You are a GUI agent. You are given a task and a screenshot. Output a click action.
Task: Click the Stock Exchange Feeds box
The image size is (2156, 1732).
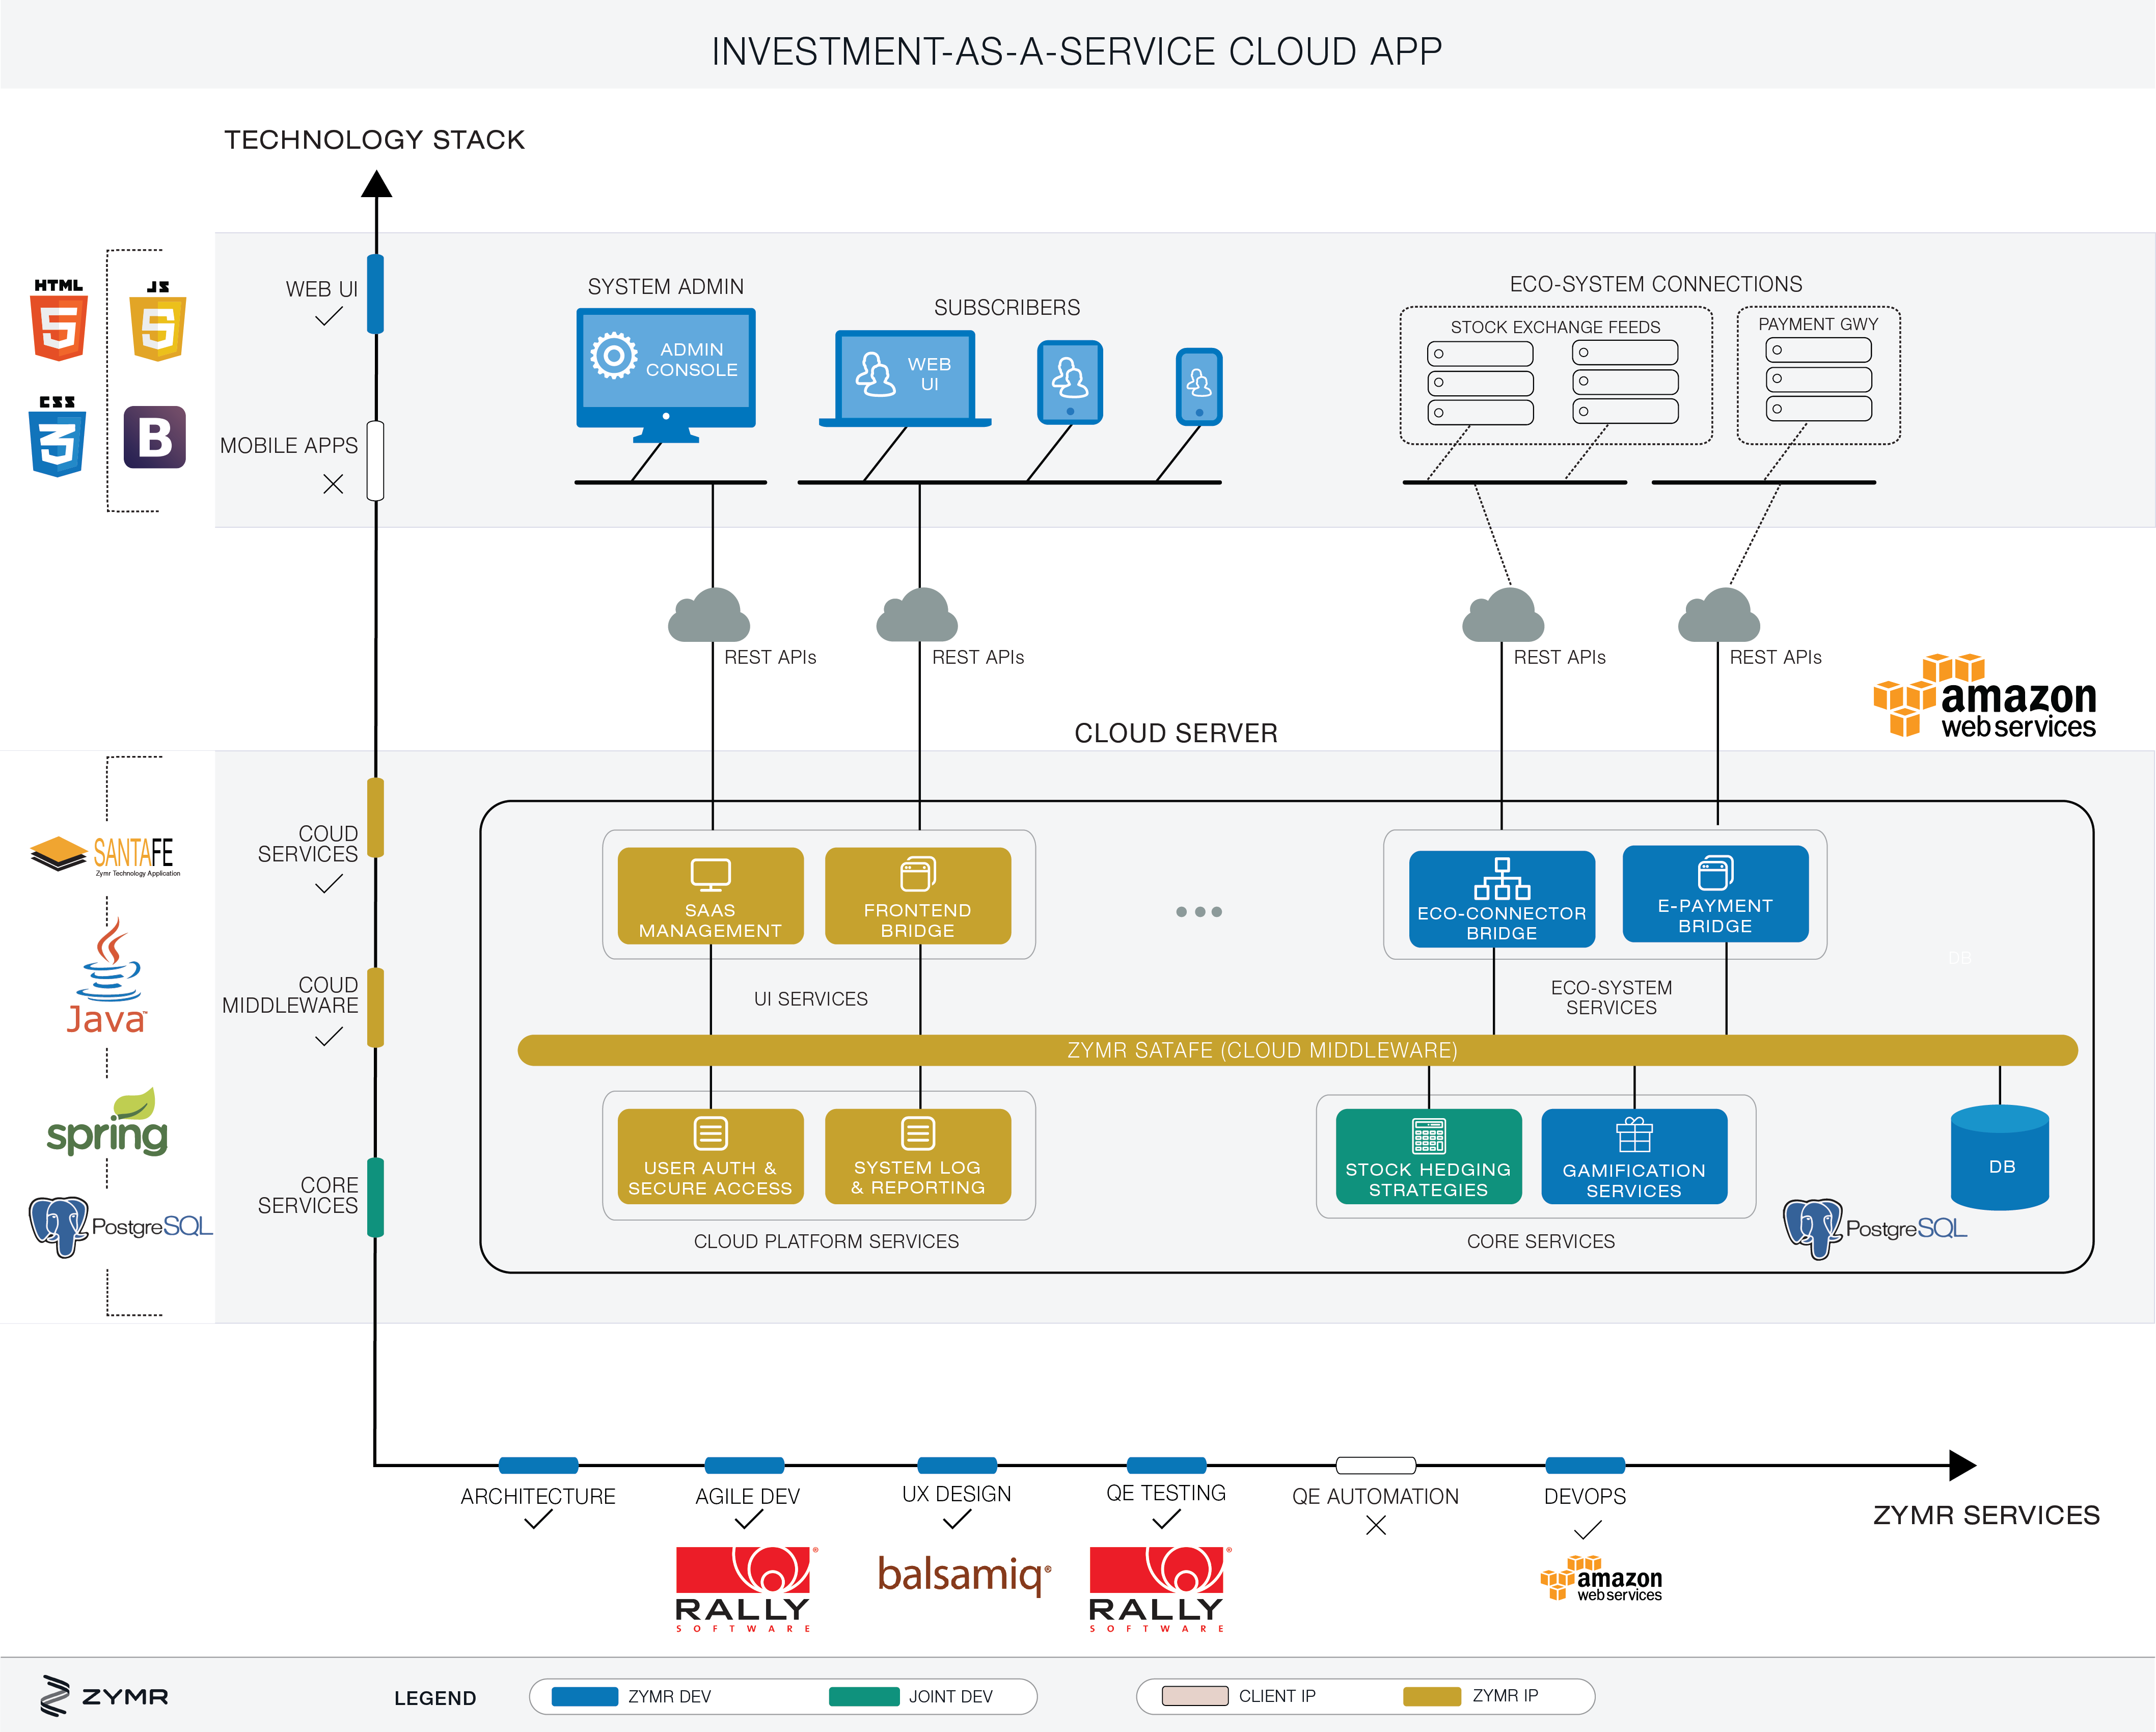tap(1556, 376)
